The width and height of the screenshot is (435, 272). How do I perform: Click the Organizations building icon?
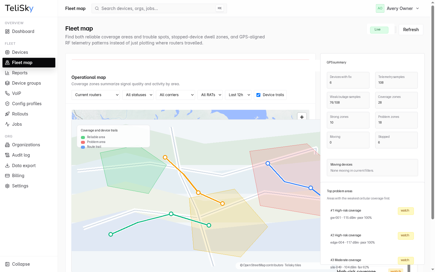tap(7, 145)
